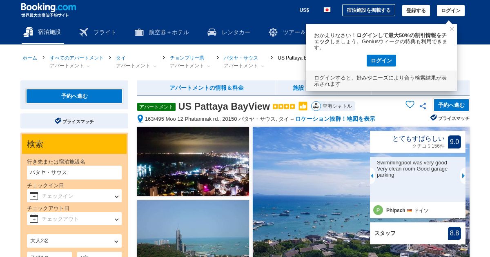This screenshot has height=257, width=490.
Task: Open パタヤ・サウス breadcrumb link
Action: (241, 58)
